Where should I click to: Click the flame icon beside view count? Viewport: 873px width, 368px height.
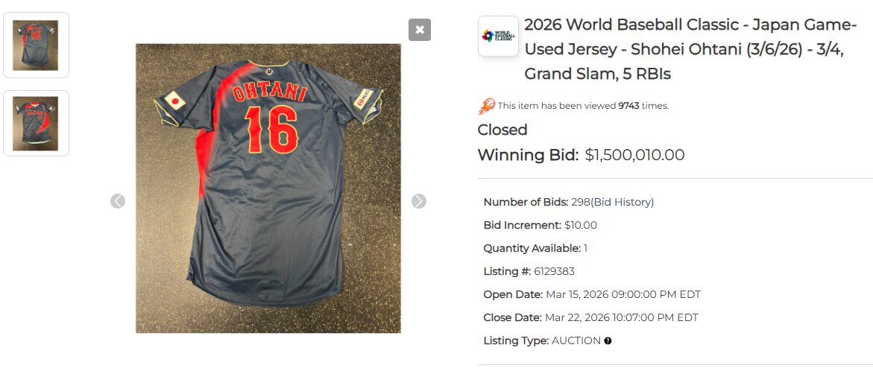(x=486, y=106)
